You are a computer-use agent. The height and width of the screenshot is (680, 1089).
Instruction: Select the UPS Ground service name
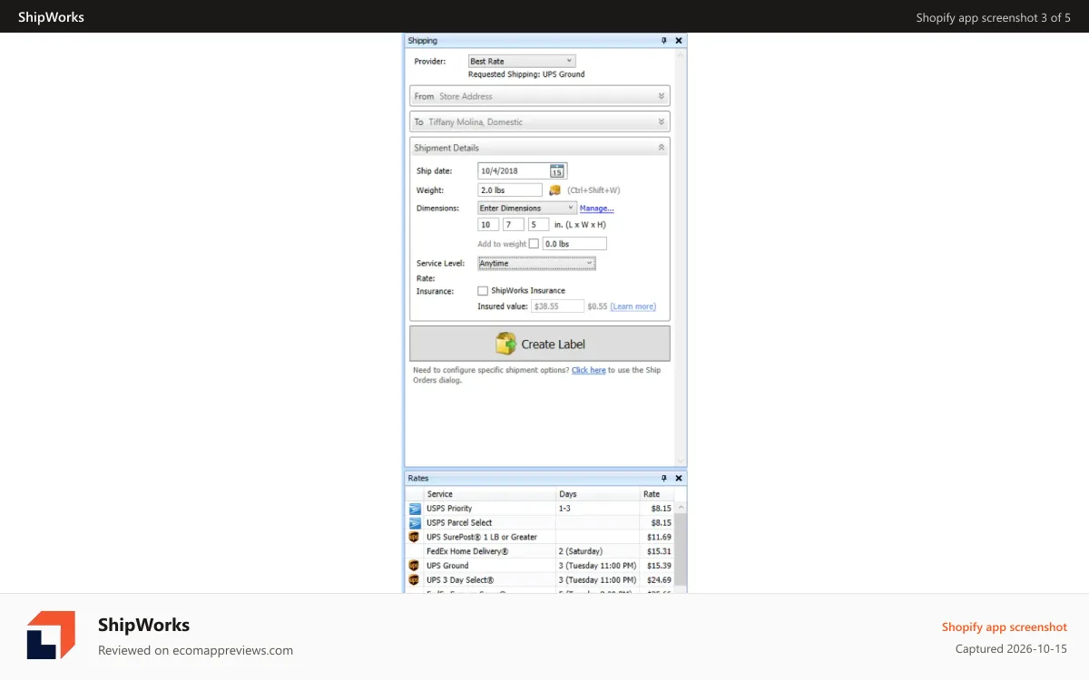(447, 566)
